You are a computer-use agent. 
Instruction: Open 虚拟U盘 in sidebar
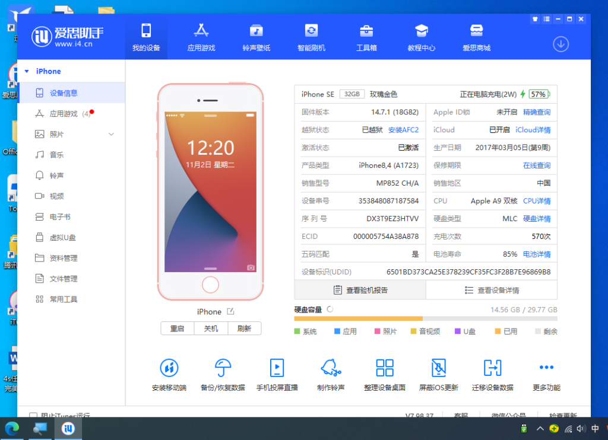pyautogui.click(x=71, y=237)
